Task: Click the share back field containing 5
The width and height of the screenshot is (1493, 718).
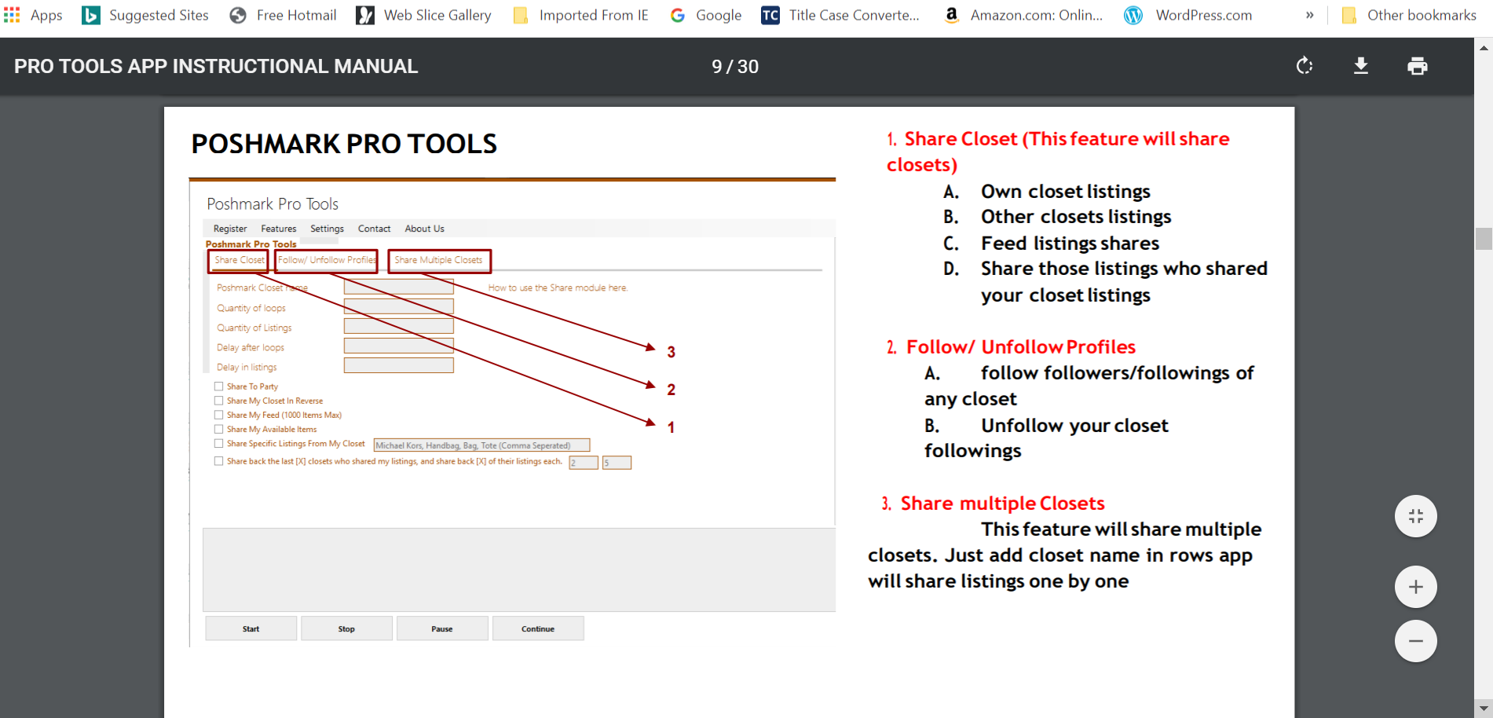Action: click(x=617, y=463)
